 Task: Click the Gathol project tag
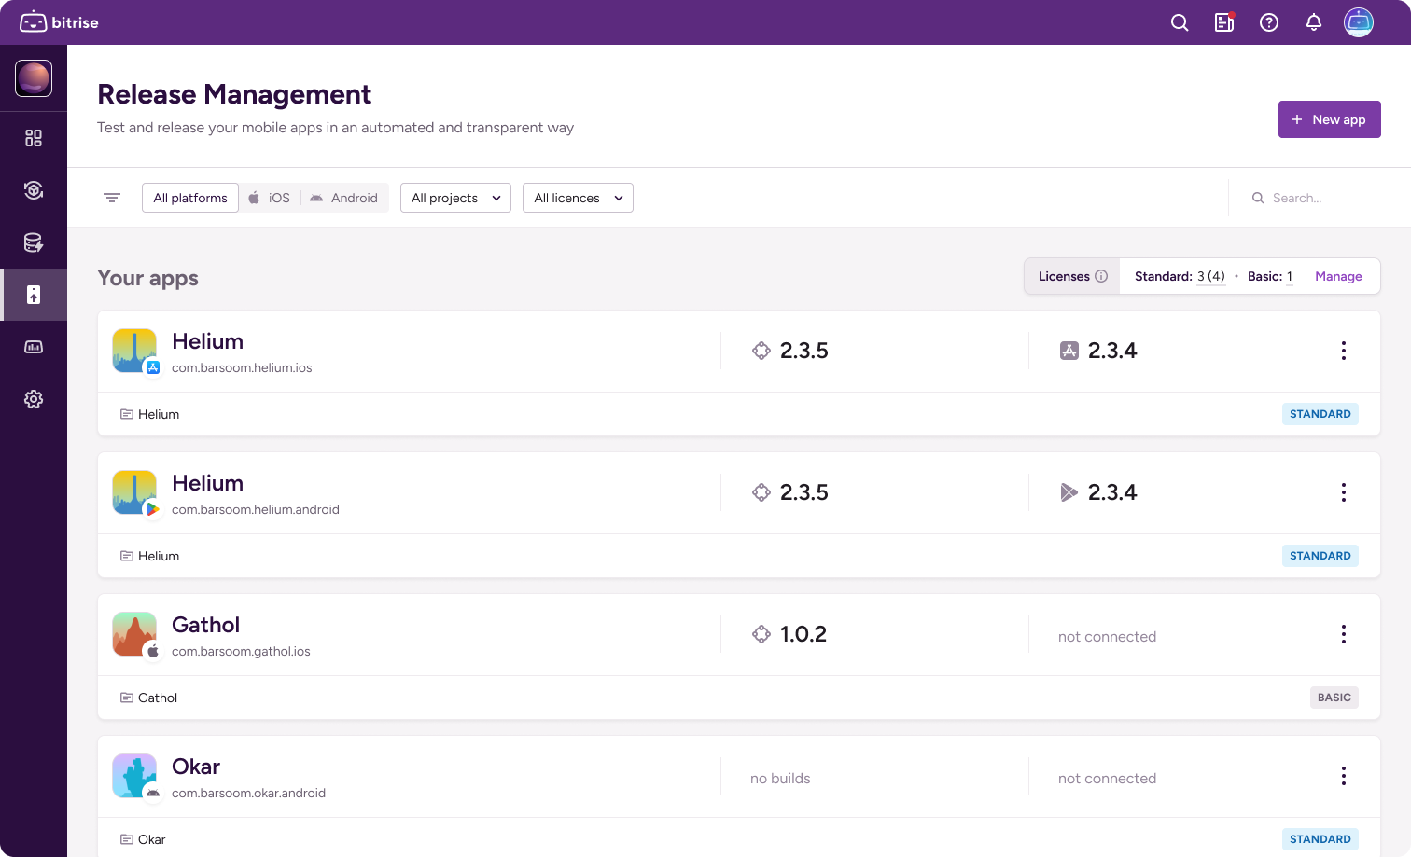point(148,698)
